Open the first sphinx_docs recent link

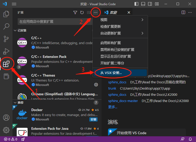[x=117, y=82]
